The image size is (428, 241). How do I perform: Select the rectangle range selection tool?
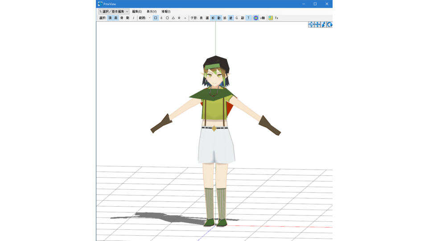pos(156,18)
